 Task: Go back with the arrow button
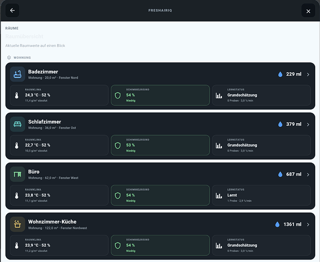12,10
